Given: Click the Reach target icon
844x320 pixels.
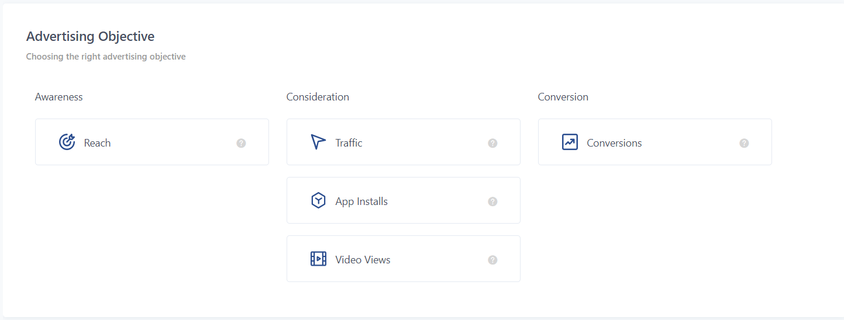Looking at the screenshot, I should (67, 142).
